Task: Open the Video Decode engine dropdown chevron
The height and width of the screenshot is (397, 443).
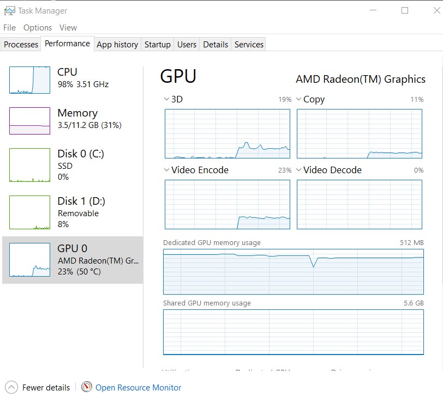Action: 298,170
